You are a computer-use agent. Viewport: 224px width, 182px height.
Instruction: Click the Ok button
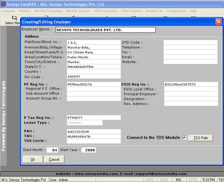[x=33, y=159]
